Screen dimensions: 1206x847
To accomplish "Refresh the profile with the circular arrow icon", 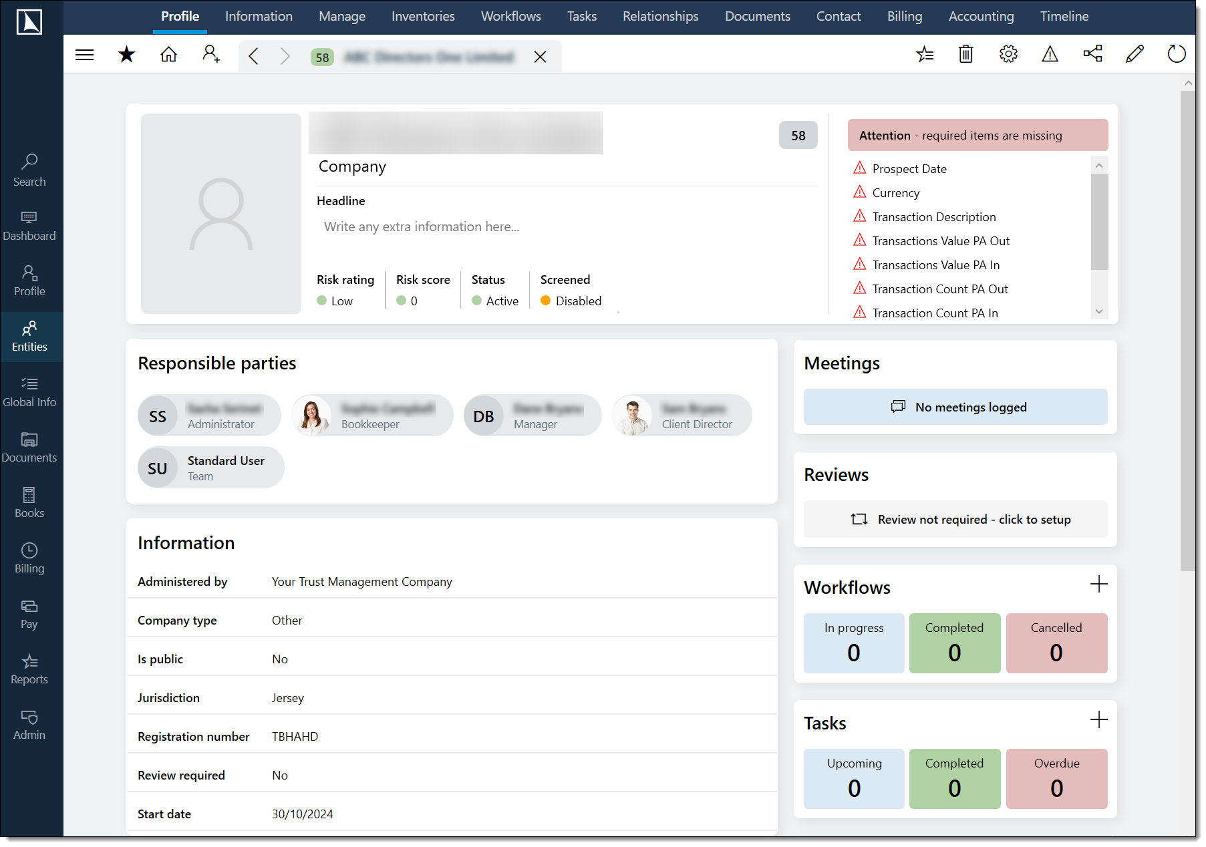I will point(1176,54).
